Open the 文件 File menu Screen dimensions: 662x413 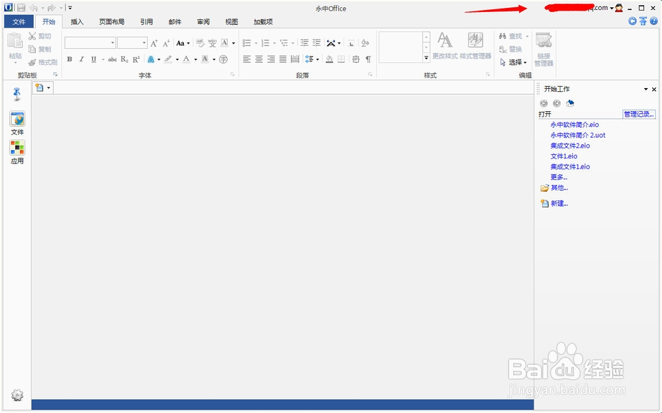[x=19, y=22]
